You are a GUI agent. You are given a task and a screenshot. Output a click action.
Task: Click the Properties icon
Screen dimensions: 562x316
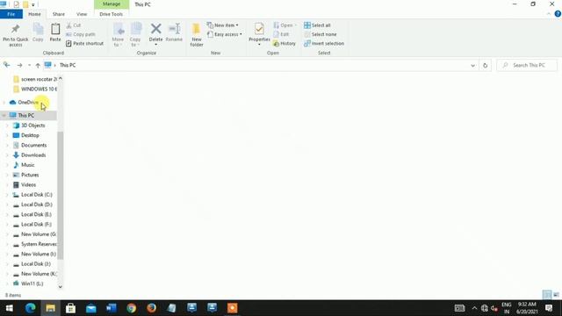point(259,29)
